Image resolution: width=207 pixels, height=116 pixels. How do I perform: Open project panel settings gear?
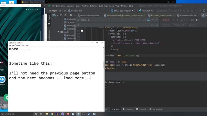tap(71, 15)
